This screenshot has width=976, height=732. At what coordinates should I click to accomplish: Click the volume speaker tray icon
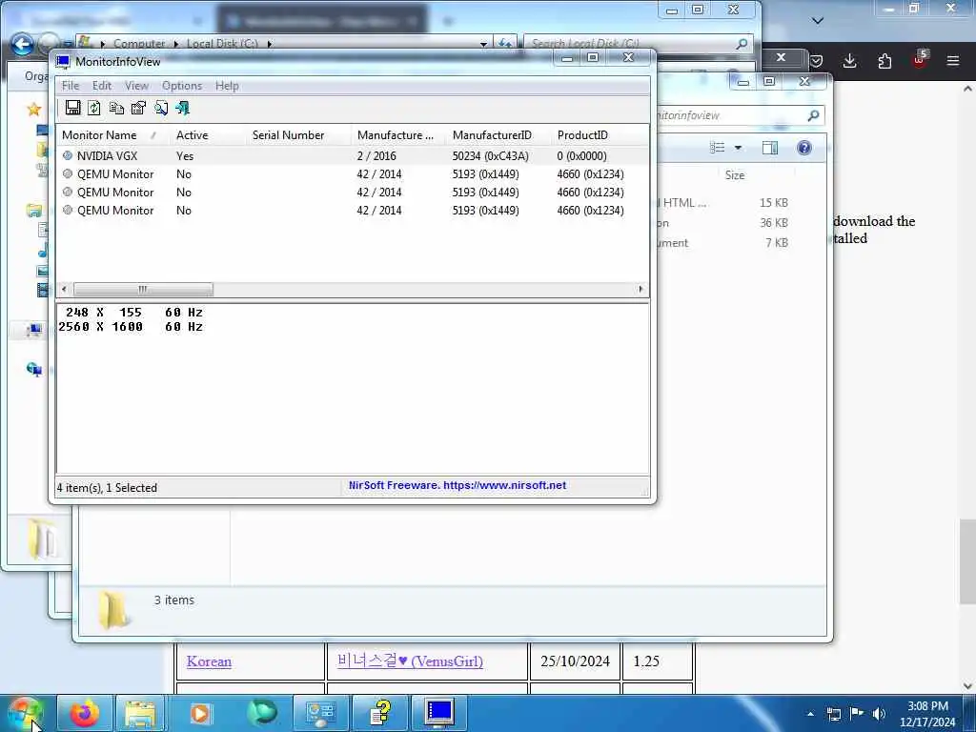tap(878, 714)
